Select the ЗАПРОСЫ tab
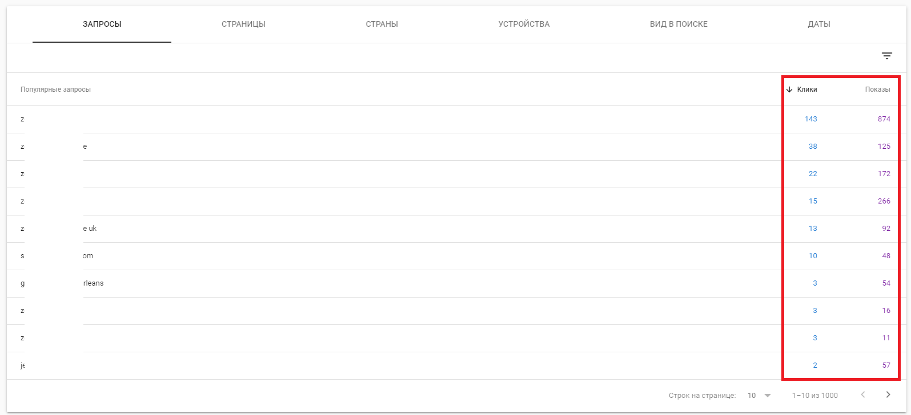Viewport: 911px width, 415px height. 102,25
